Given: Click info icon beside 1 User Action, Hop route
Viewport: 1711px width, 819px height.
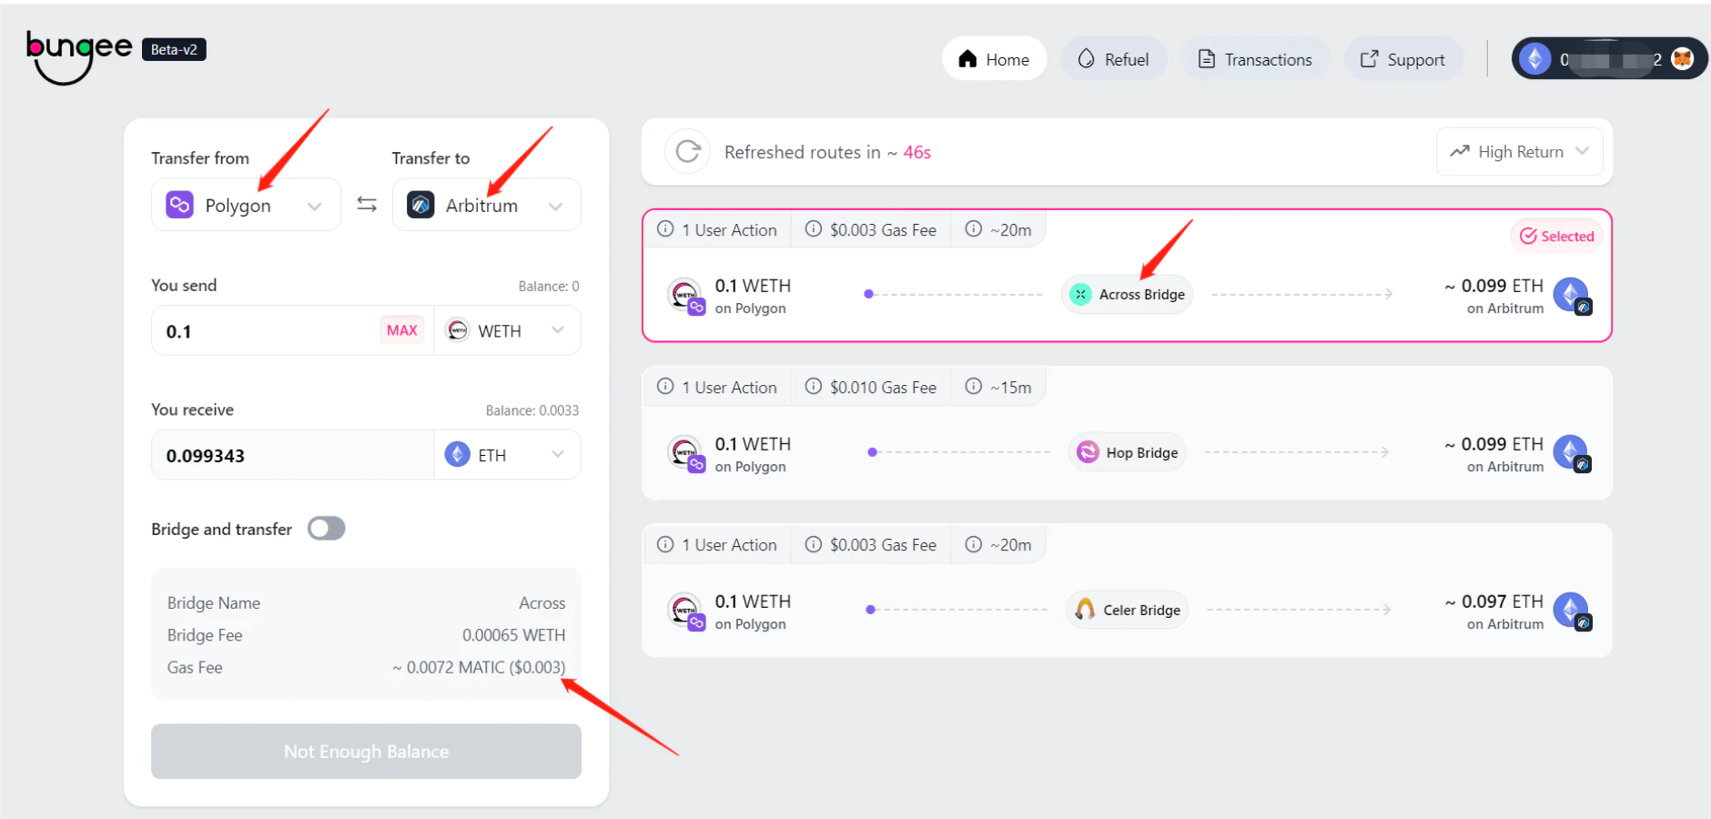Looking at the screenshot, I should 665,387.
